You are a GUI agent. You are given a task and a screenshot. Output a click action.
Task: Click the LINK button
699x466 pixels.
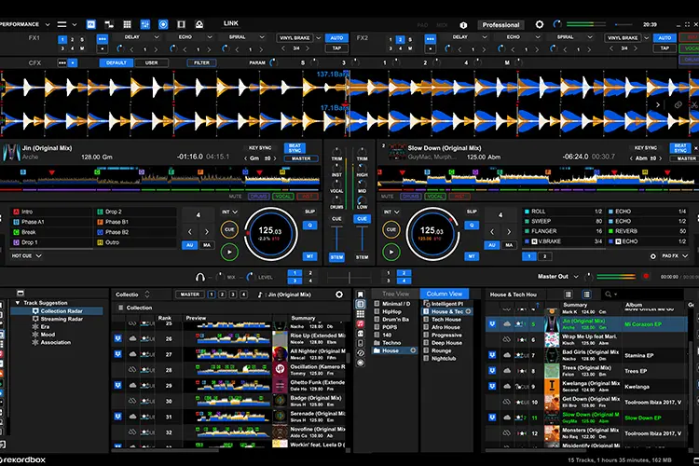coord(231,23)
